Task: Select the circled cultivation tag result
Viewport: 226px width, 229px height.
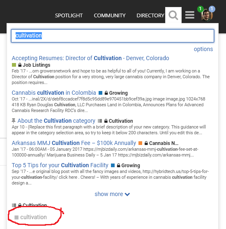Action: pyautogui.click(x=31, y=217)
